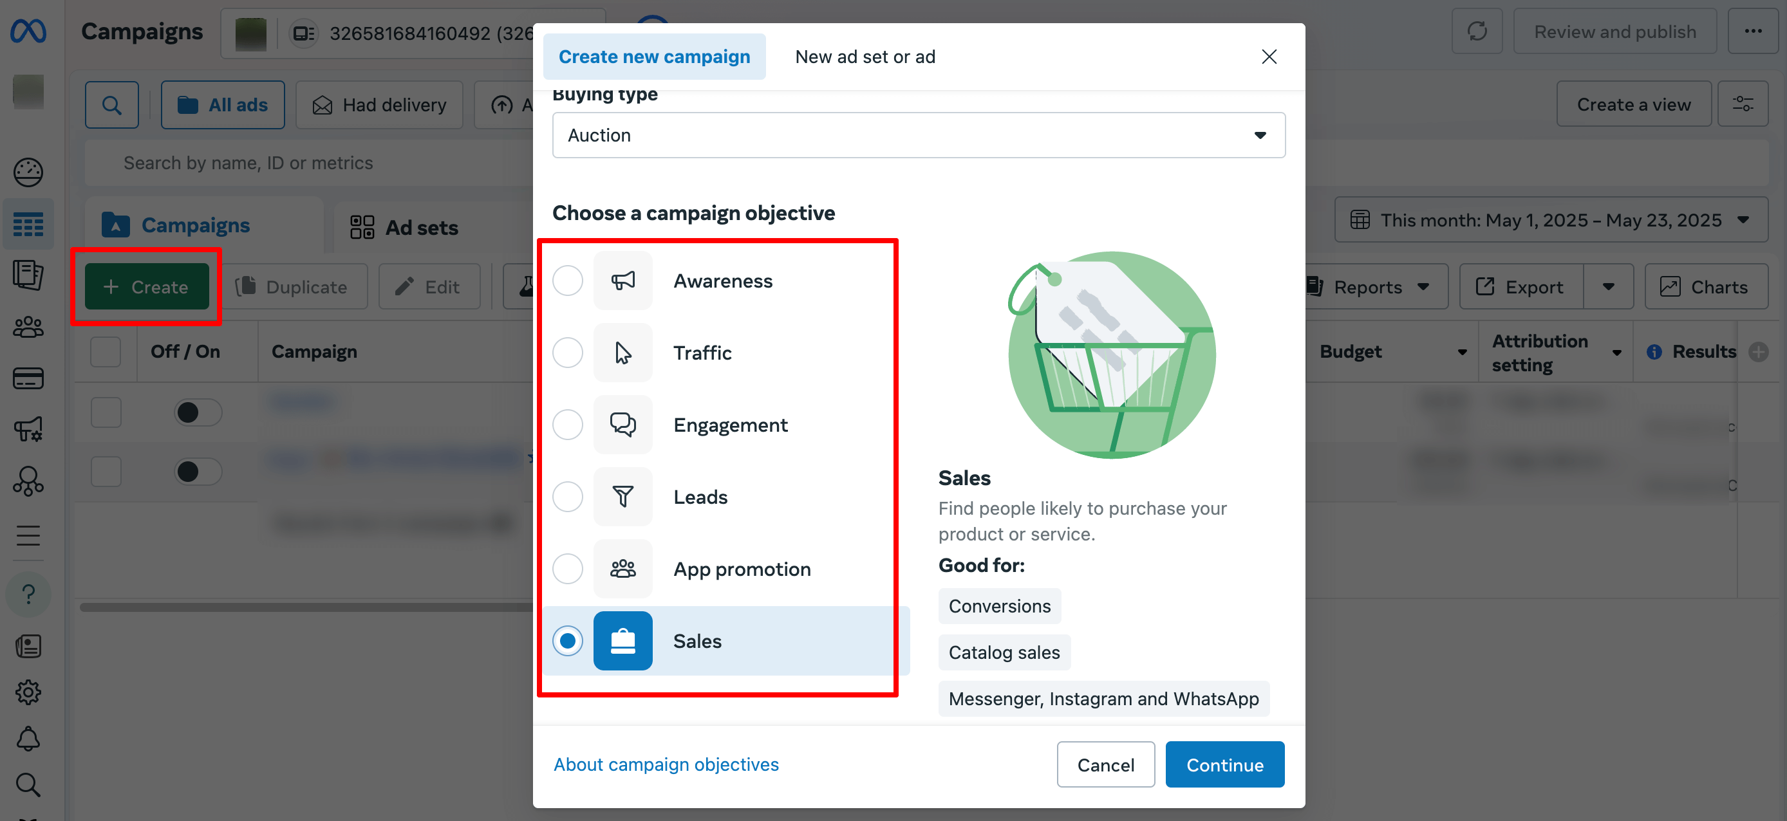The width and height of the screenshot is (1787, 821).
Task: Open All Tools via the hamburger icon
Action: [28, 535]
